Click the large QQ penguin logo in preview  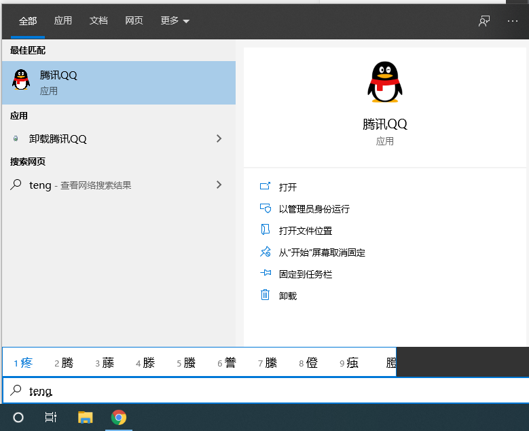[385, 82]
